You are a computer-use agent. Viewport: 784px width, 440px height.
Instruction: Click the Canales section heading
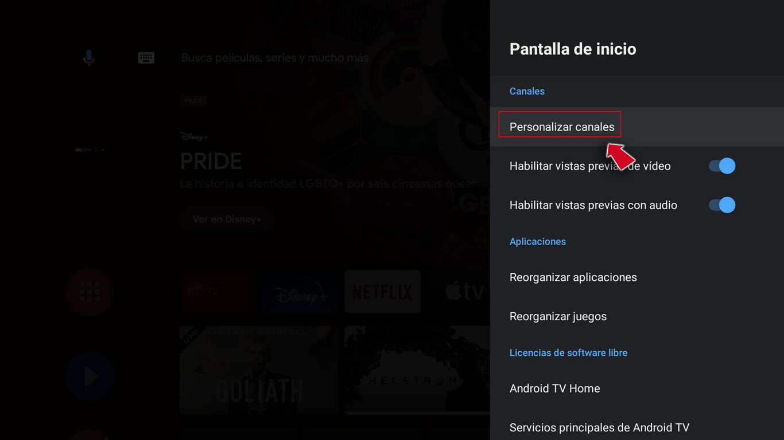tap(527, 91)
